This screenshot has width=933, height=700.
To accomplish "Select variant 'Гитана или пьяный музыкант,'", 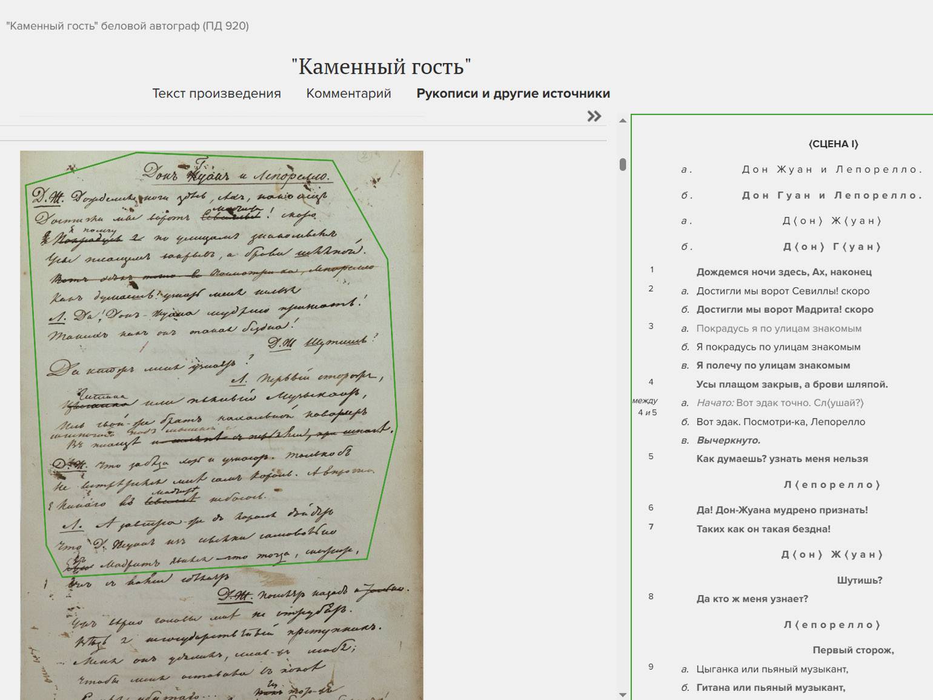I will coord(770,688).
